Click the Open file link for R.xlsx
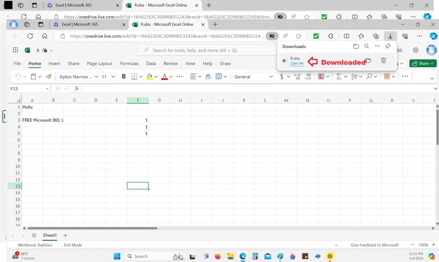The image size is (439, 262). click(x=297, y=64)
